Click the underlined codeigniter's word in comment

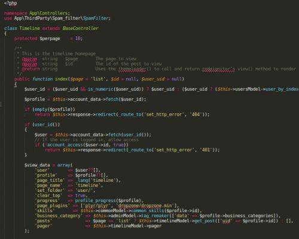(x=218, y=69)
